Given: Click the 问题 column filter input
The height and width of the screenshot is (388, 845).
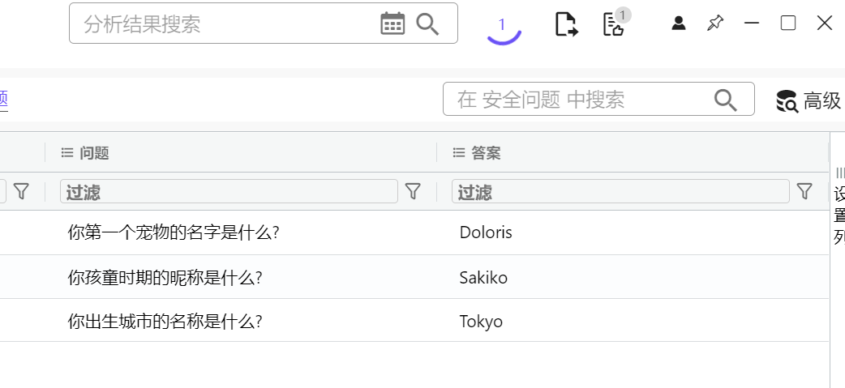Looking at the screenshot, I should point(229,192).
